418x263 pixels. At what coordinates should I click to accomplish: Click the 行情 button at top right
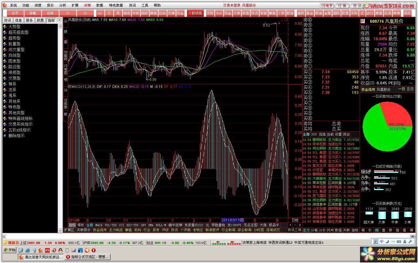tap(342, 5)
